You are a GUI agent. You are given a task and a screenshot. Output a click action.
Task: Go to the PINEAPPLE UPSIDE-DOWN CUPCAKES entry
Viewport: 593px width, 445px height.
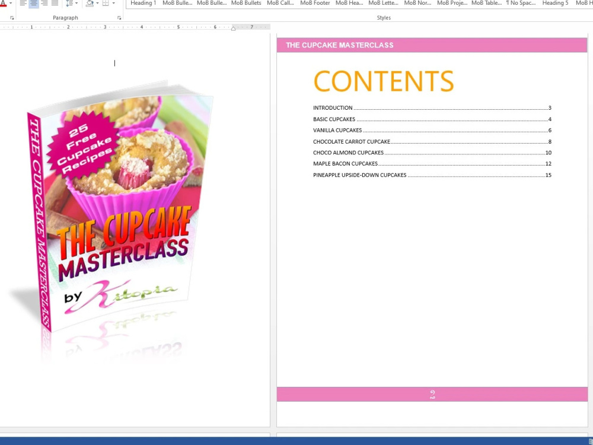(x=432, y=175)
